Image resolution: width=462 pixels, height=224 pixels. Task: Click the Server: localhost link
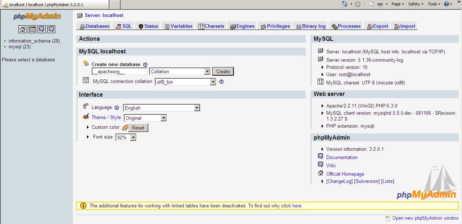click(x=104, y=16)
